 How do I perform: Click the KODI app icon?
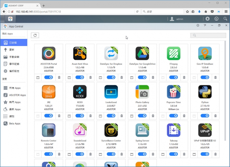[80, 92]
